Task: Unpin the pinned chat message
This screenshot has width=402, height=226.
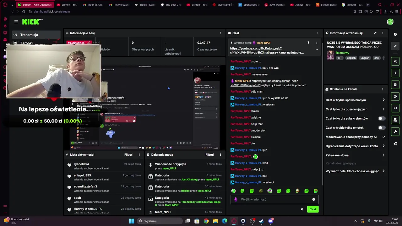Action: [308, 43]
